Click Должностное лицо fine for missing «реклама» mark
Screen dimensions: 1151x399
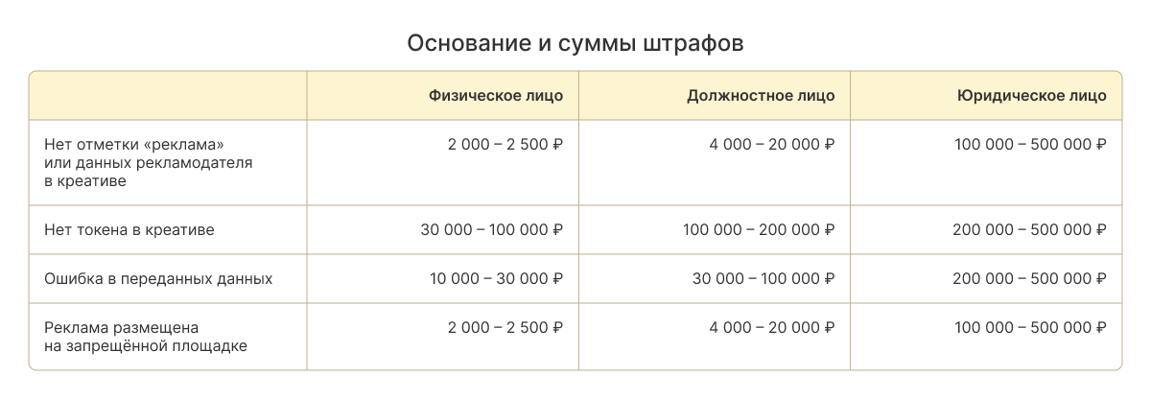[x=772, y=145]
